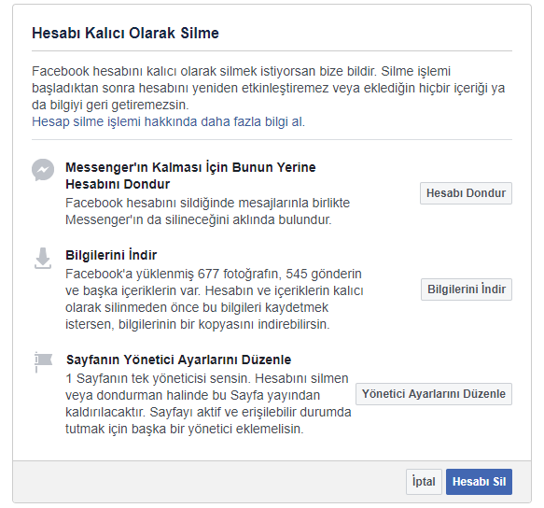544x508 pixels.
Task: Click the empty gray footer bar area
Action: coord(208,482)
